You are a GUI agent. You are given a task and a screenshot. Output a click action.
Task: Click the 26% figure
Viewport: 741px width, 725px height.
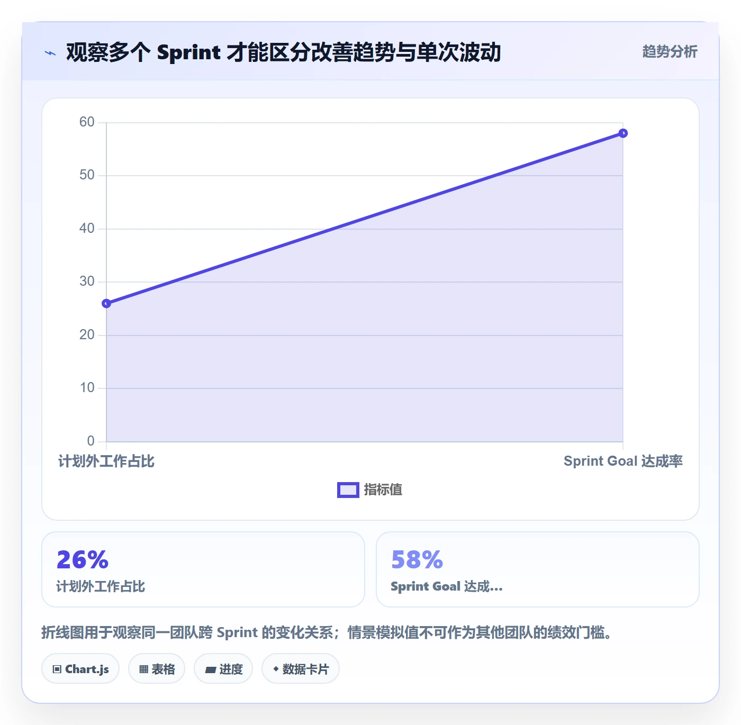(83, 560)
